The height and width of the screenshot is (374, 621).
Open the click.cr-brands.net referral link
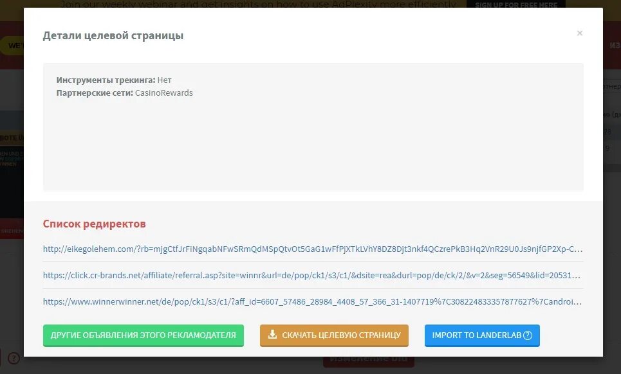coord(311,275)
